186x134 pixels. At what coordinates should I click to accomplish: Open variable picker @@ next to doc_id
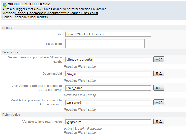pyautogui.click(x=159, y=74)
